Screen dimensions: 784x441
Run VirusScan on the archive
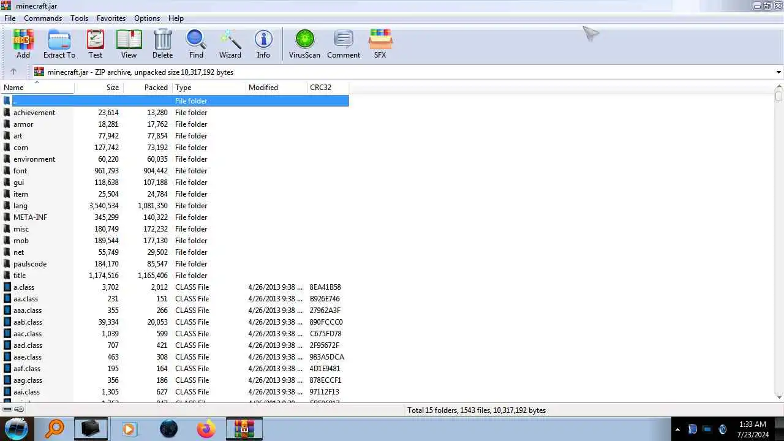(x=304, y=40)
